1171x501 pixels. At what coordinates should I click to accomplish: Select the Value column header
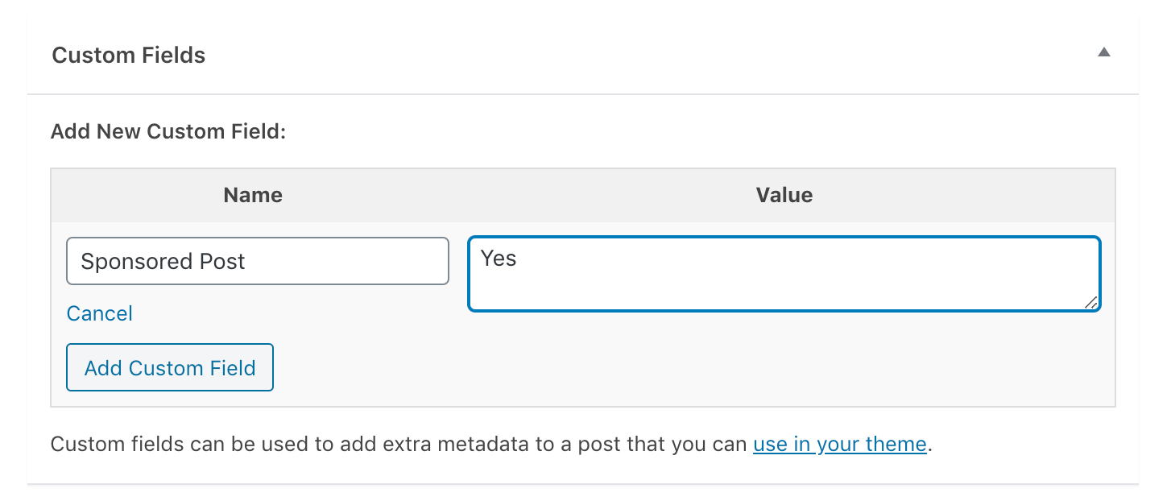pos(784,195)
